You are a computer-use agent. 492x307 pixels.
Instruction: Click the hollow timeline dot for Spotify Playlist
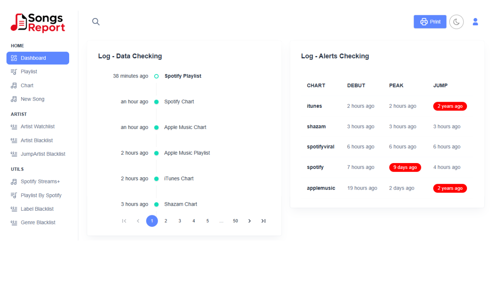click(156, 76)
